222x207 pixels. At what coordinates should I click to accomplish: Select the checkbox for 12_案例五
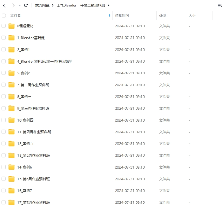pyautogui.click(x=4, y=143)
